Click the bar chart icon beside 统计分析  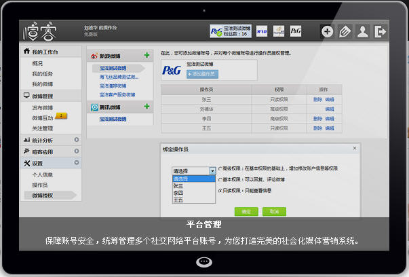(26, 140)
